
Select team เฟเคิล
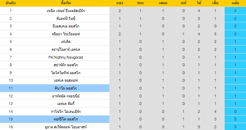tap(66, 42)
